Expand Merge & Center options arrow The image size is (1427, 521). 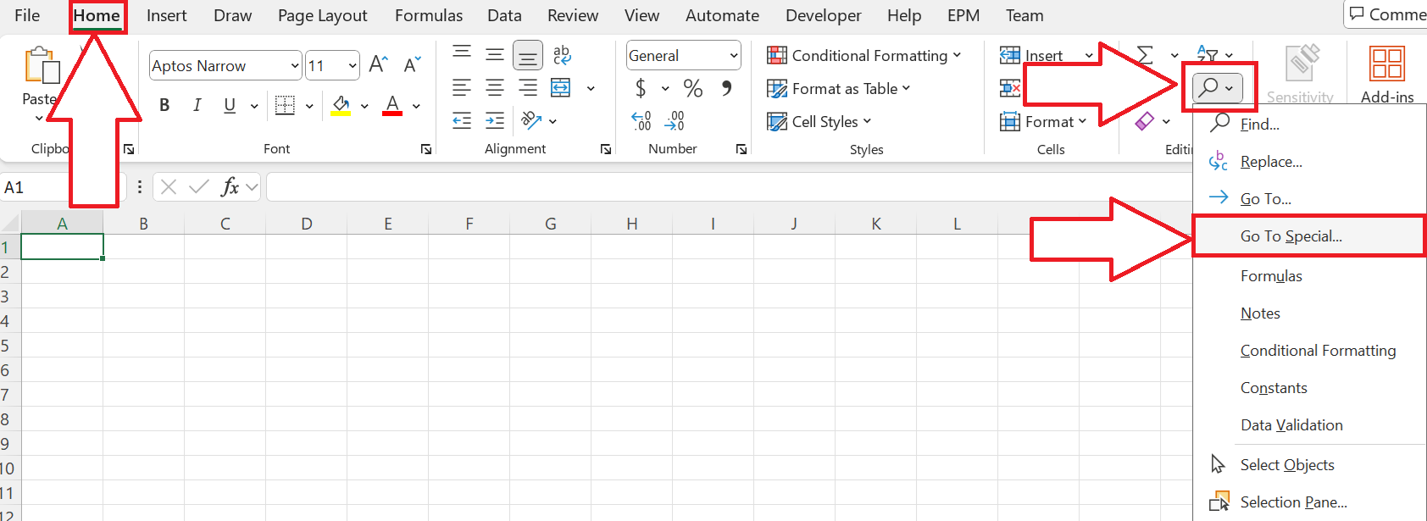[x=591, y=88]
